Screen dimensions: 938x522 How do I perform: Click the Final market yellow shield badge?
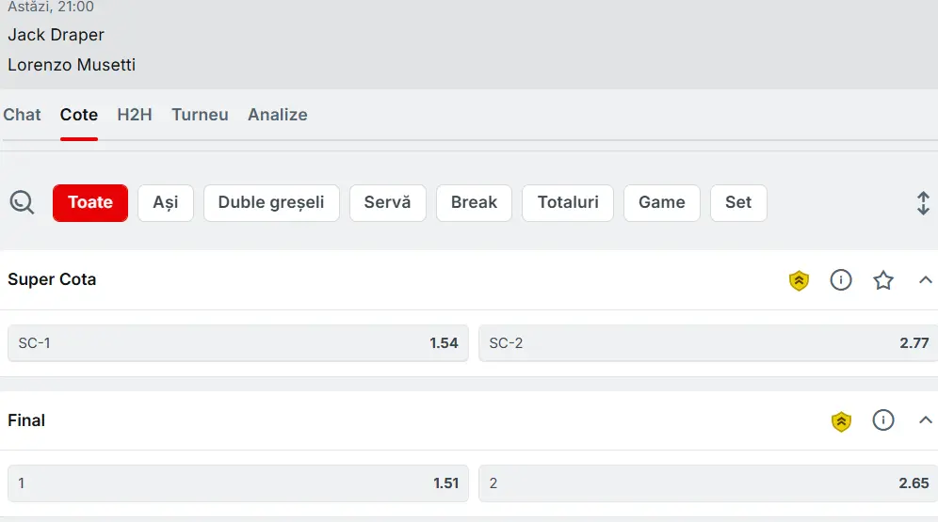(x=841, y=421)
